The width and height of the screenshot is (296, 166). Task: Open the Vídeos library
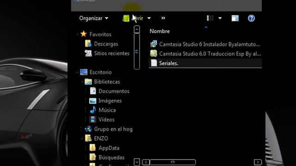coord(106,119)
